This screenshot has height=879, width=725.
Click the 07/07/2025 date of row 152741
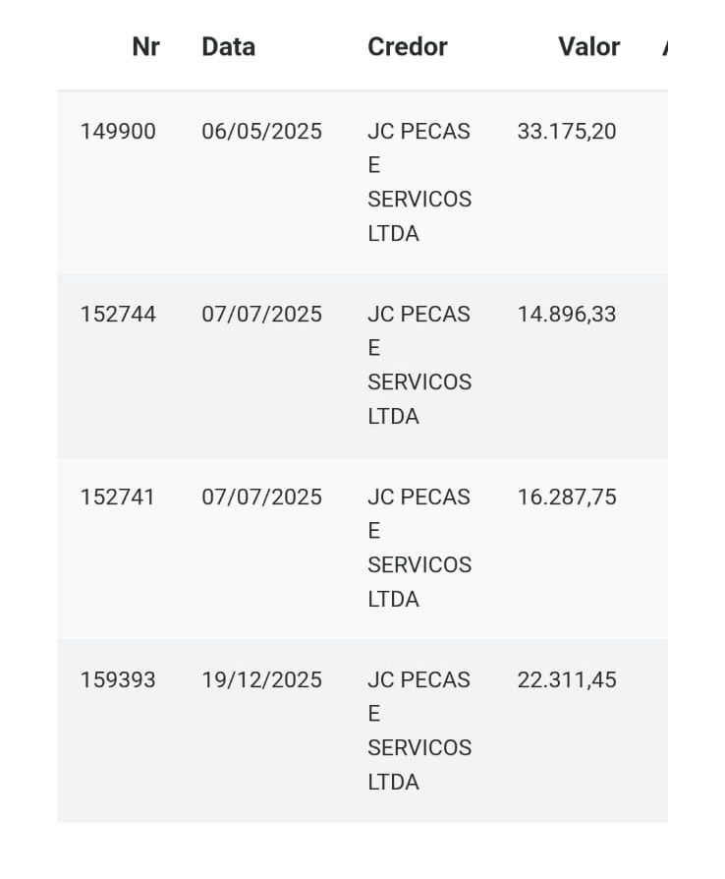pyautogui.click(x=261, y=497)
